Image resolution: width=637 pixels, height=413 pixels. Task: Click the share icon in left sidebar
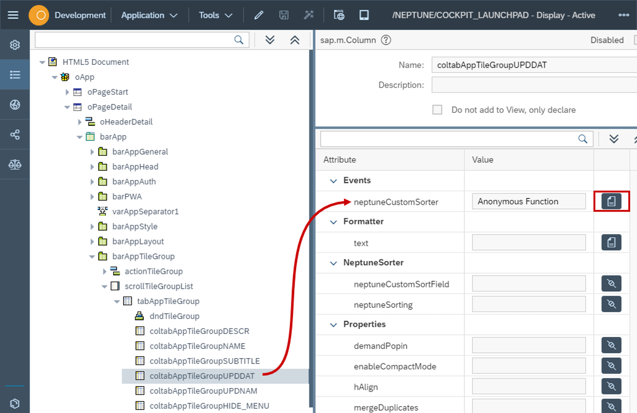[x=15, y=134]
